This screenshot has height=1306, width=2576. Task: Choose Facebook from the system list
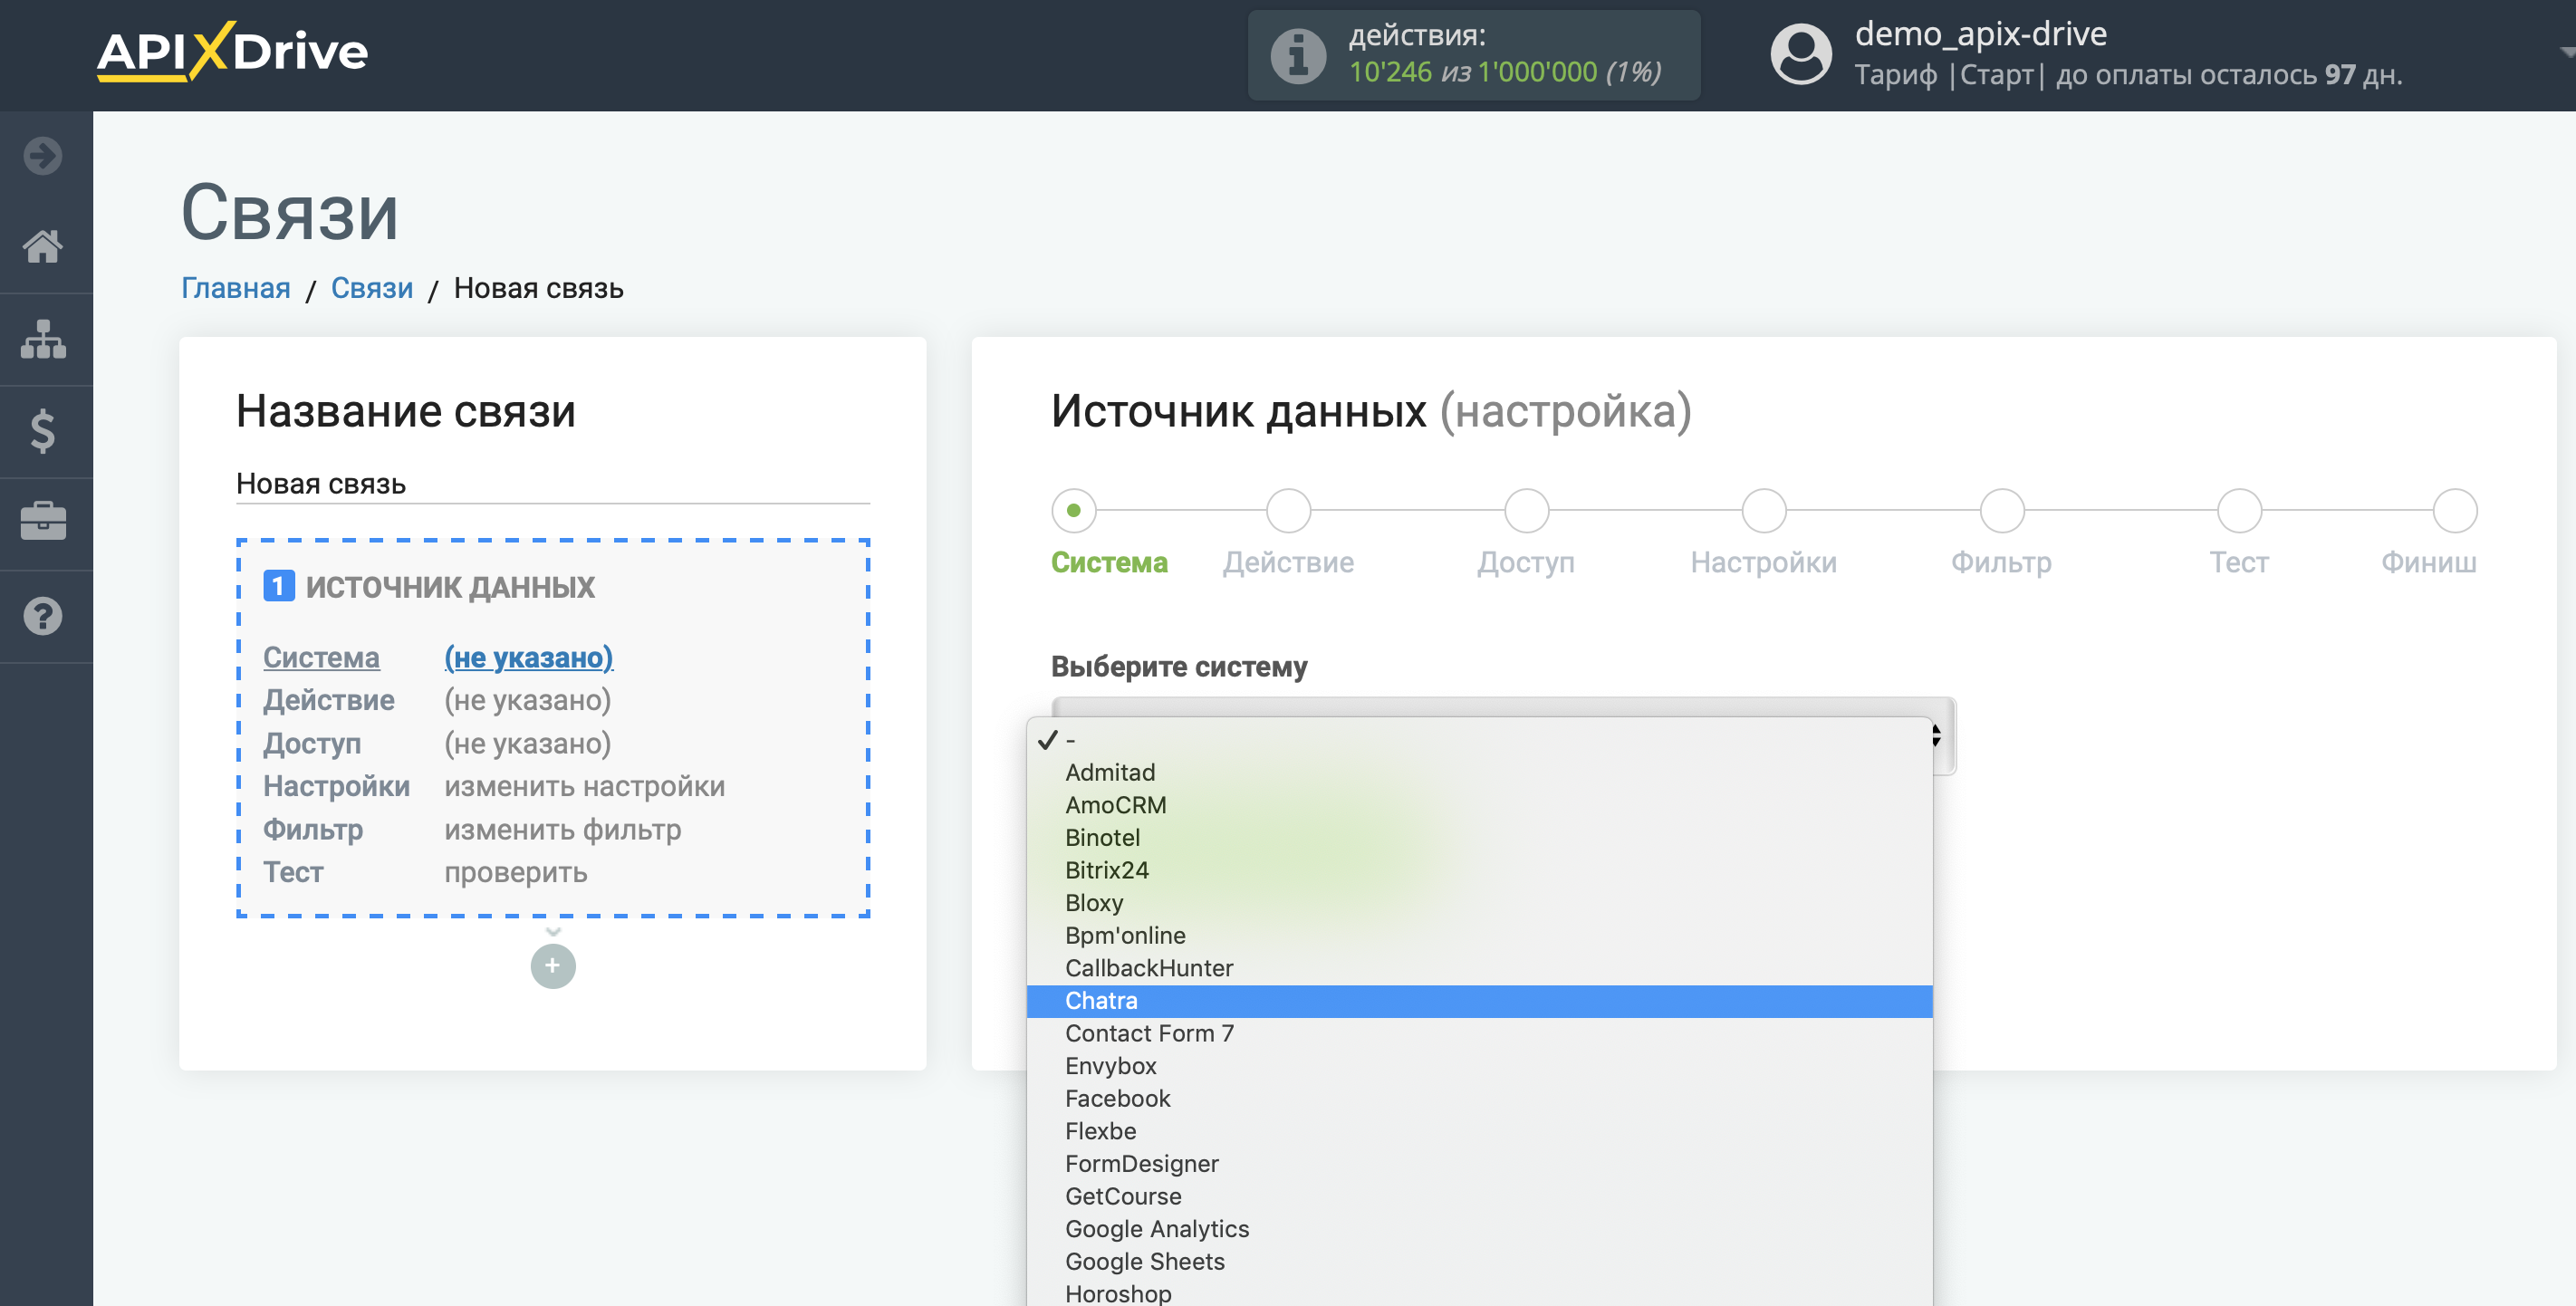coord(1480,1099)
